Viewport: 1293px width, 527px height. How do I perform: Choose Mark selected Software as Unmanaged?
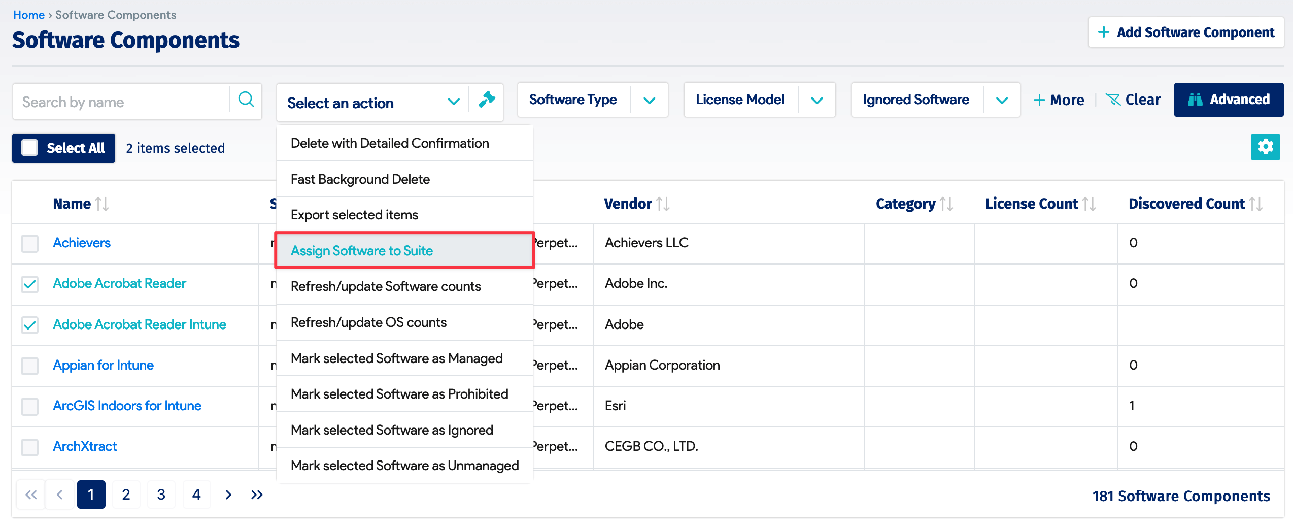coord(404,466)
